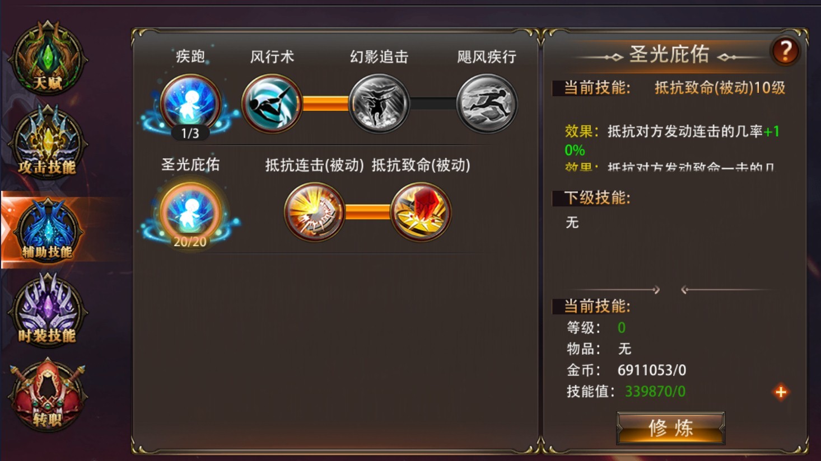Go to the 时装技能 tab
The height and width of the screenshot is (461, 821).
pyautogui.click(x=48, y=311)
